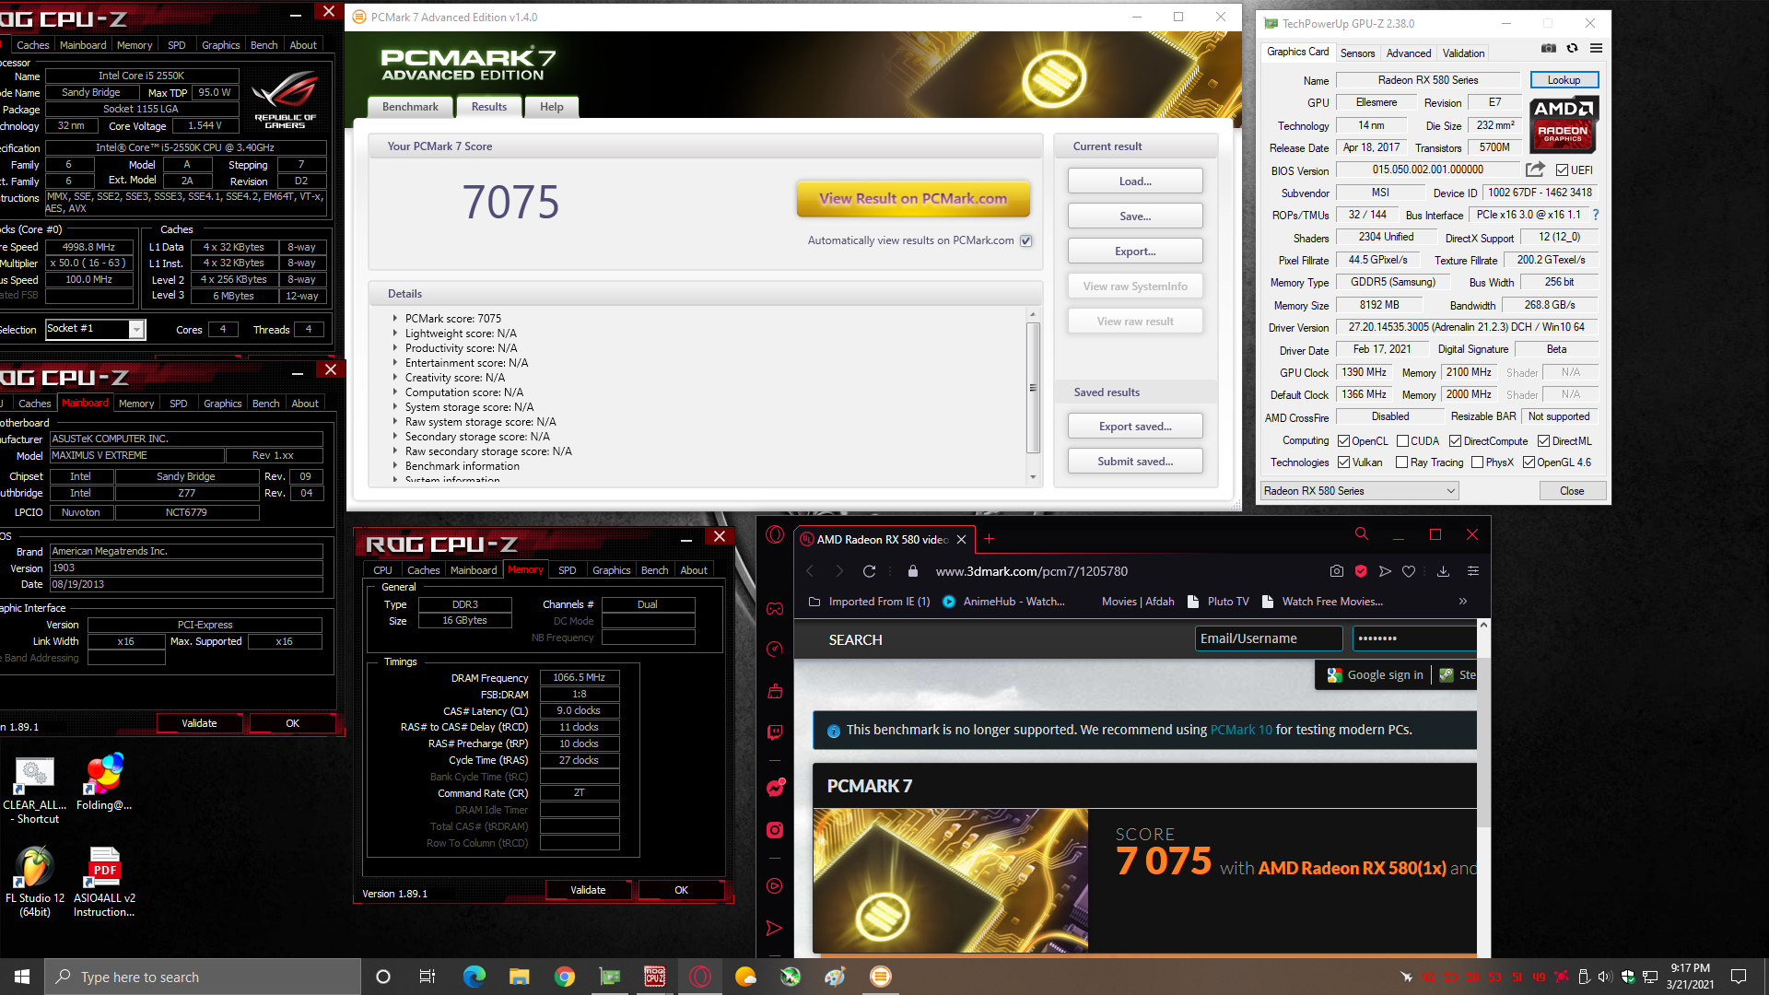Show more bookmarks with the chevron
The height and width of the screenshot is (995, 1769).
(1463, 602)
